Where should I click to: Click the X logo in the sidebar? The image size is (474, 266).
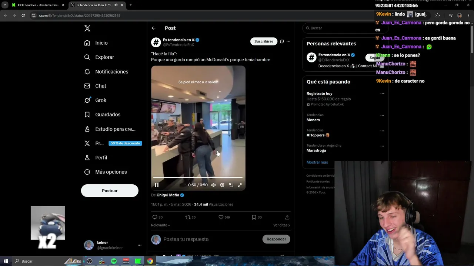[87, 28]
